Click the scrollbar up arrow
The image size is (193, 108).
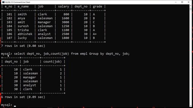click(191, 5)
